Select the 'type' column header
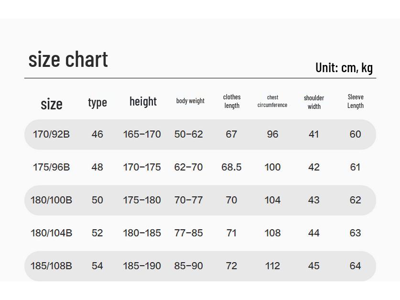 97,102
